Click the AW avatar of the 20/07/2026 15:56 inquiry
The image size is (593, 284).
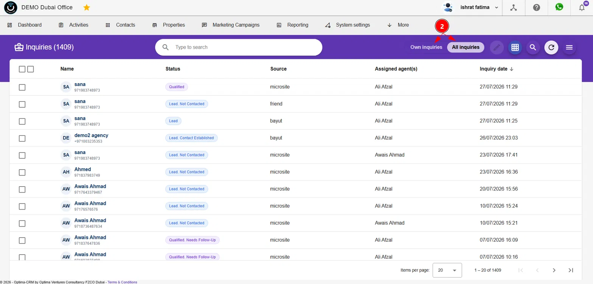pyautogui.click(x=66, y=189)
